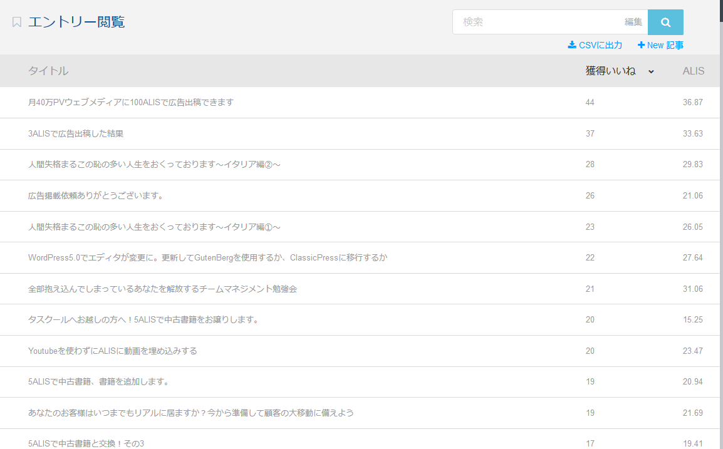Image resolution: width=723 pixels, height=449 pixels.
Task: Click the magnifying glass search button
Action: [665, 22]
